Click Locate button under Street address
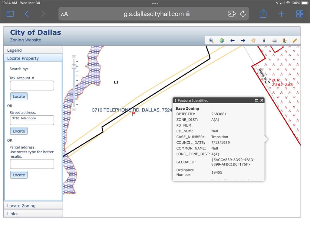 19,131
